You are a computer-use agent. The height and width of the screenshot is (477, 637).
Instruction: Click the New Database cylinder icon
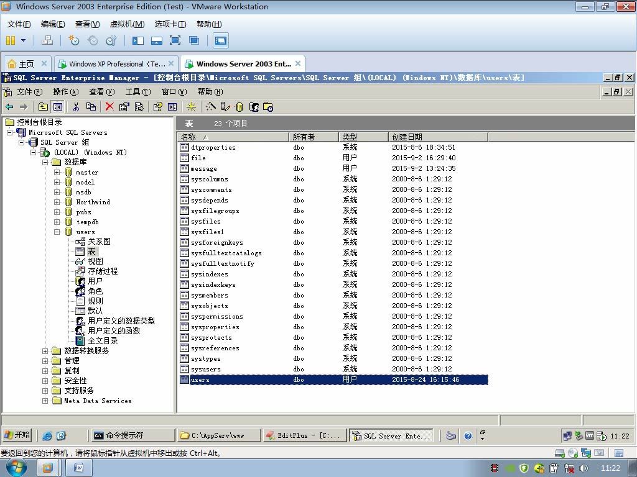pyautogui.click(x=239, y=107)
